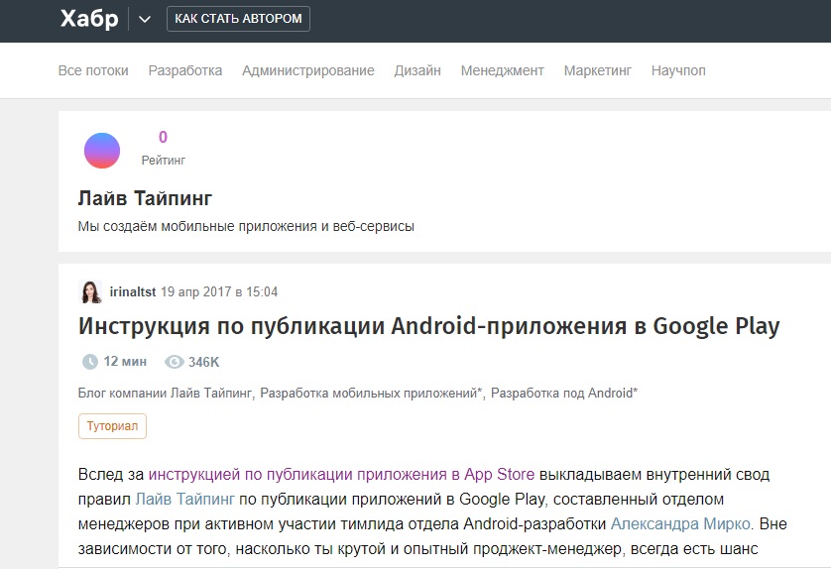
Task: Click the Туториал label badge
Action: [x=112, y=426]
